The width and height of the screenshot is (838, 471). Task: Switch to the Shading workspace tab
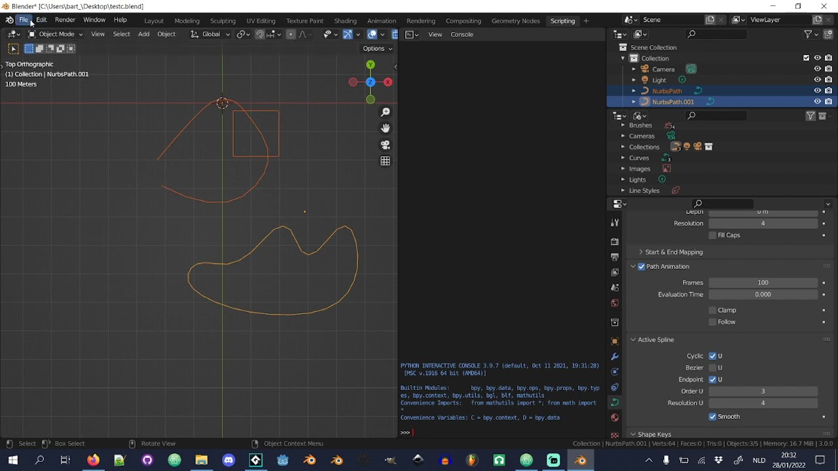point(345,21)
